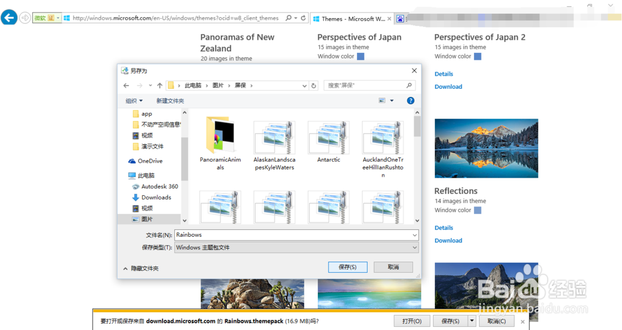Screen dimensions: 622x330
Task: Open the 保存类型 file type combo box
Action: pos(296,247)
